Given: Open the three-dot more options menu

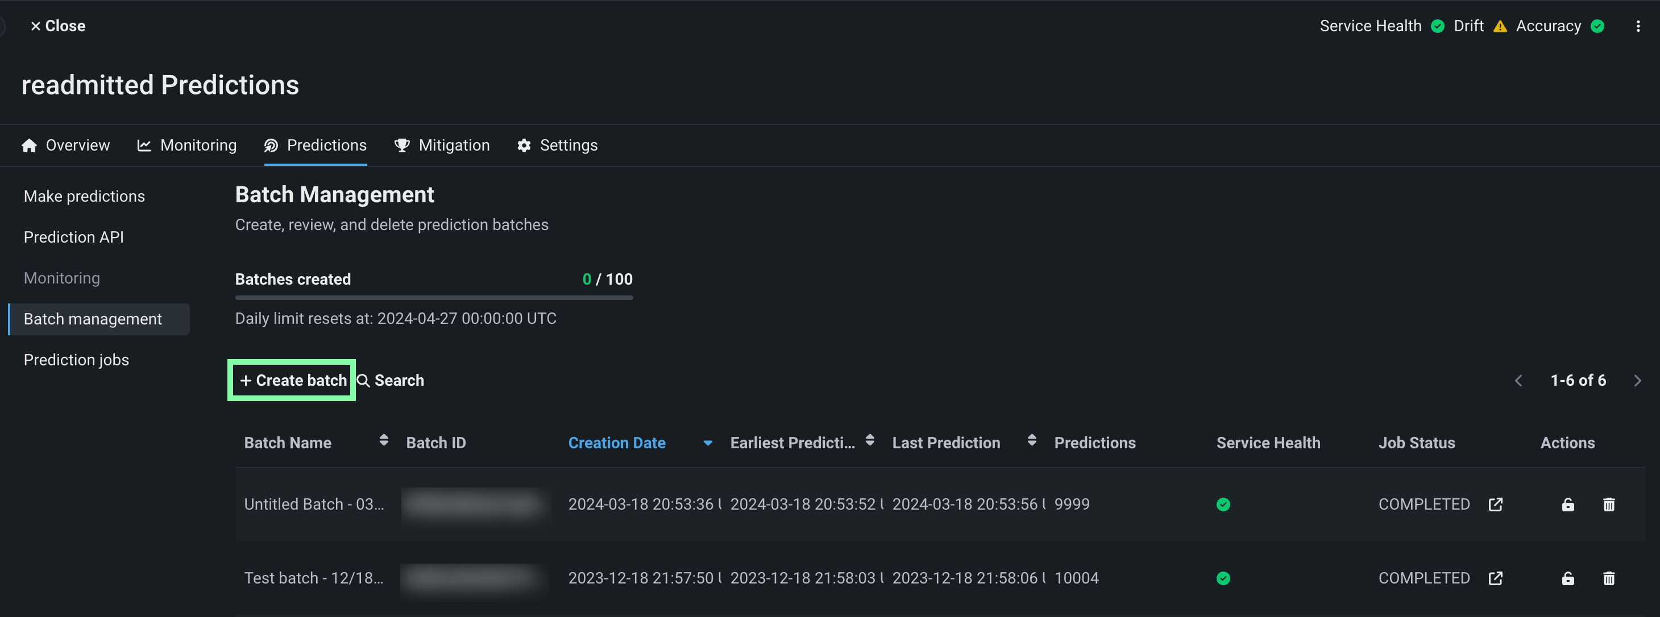Looking at the screenshot, I should (1637, 26).
